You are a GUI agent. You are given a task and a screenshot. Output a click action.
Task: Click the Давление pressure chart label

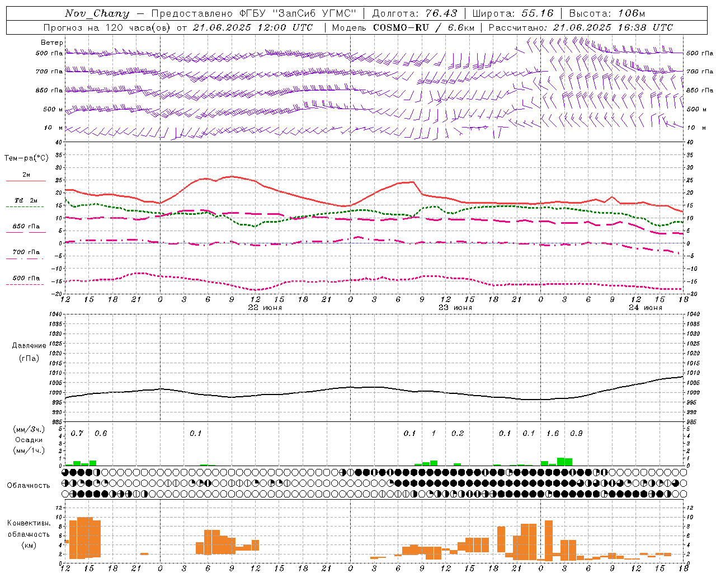(x=29, y=346)
